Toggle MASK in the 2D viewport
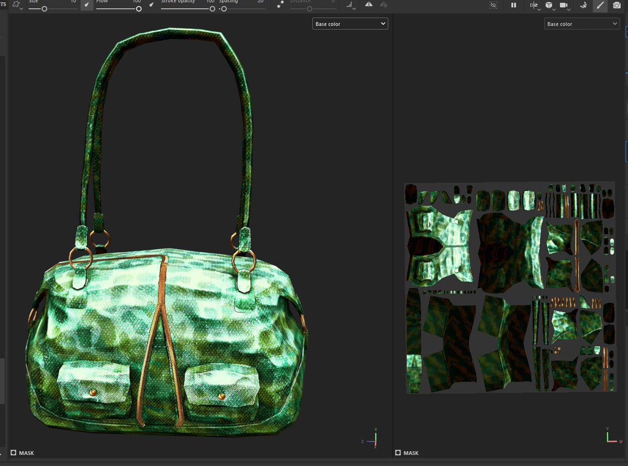This screenshot has width=628, height=466. [407, 453]
